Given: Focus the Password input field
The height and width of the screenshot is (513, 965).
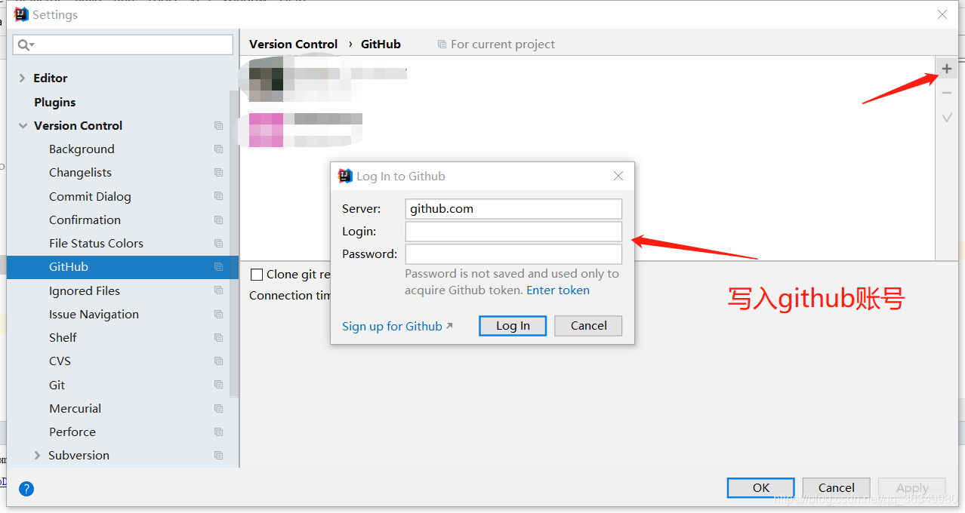Looking at the screenshot, I should pos(513,254).
